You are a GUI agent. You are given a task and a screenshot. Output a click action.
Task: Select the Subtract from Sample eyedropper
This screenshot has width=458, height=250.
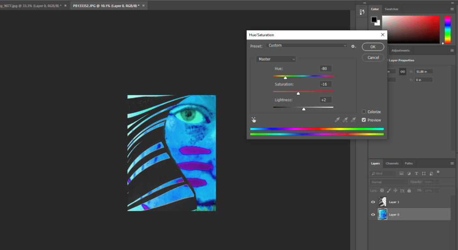[353, 120]
